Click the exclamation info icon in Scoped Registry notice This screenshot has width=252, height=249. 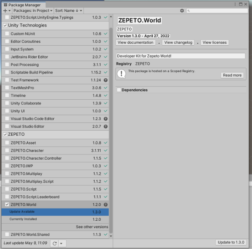pos(121,74)
